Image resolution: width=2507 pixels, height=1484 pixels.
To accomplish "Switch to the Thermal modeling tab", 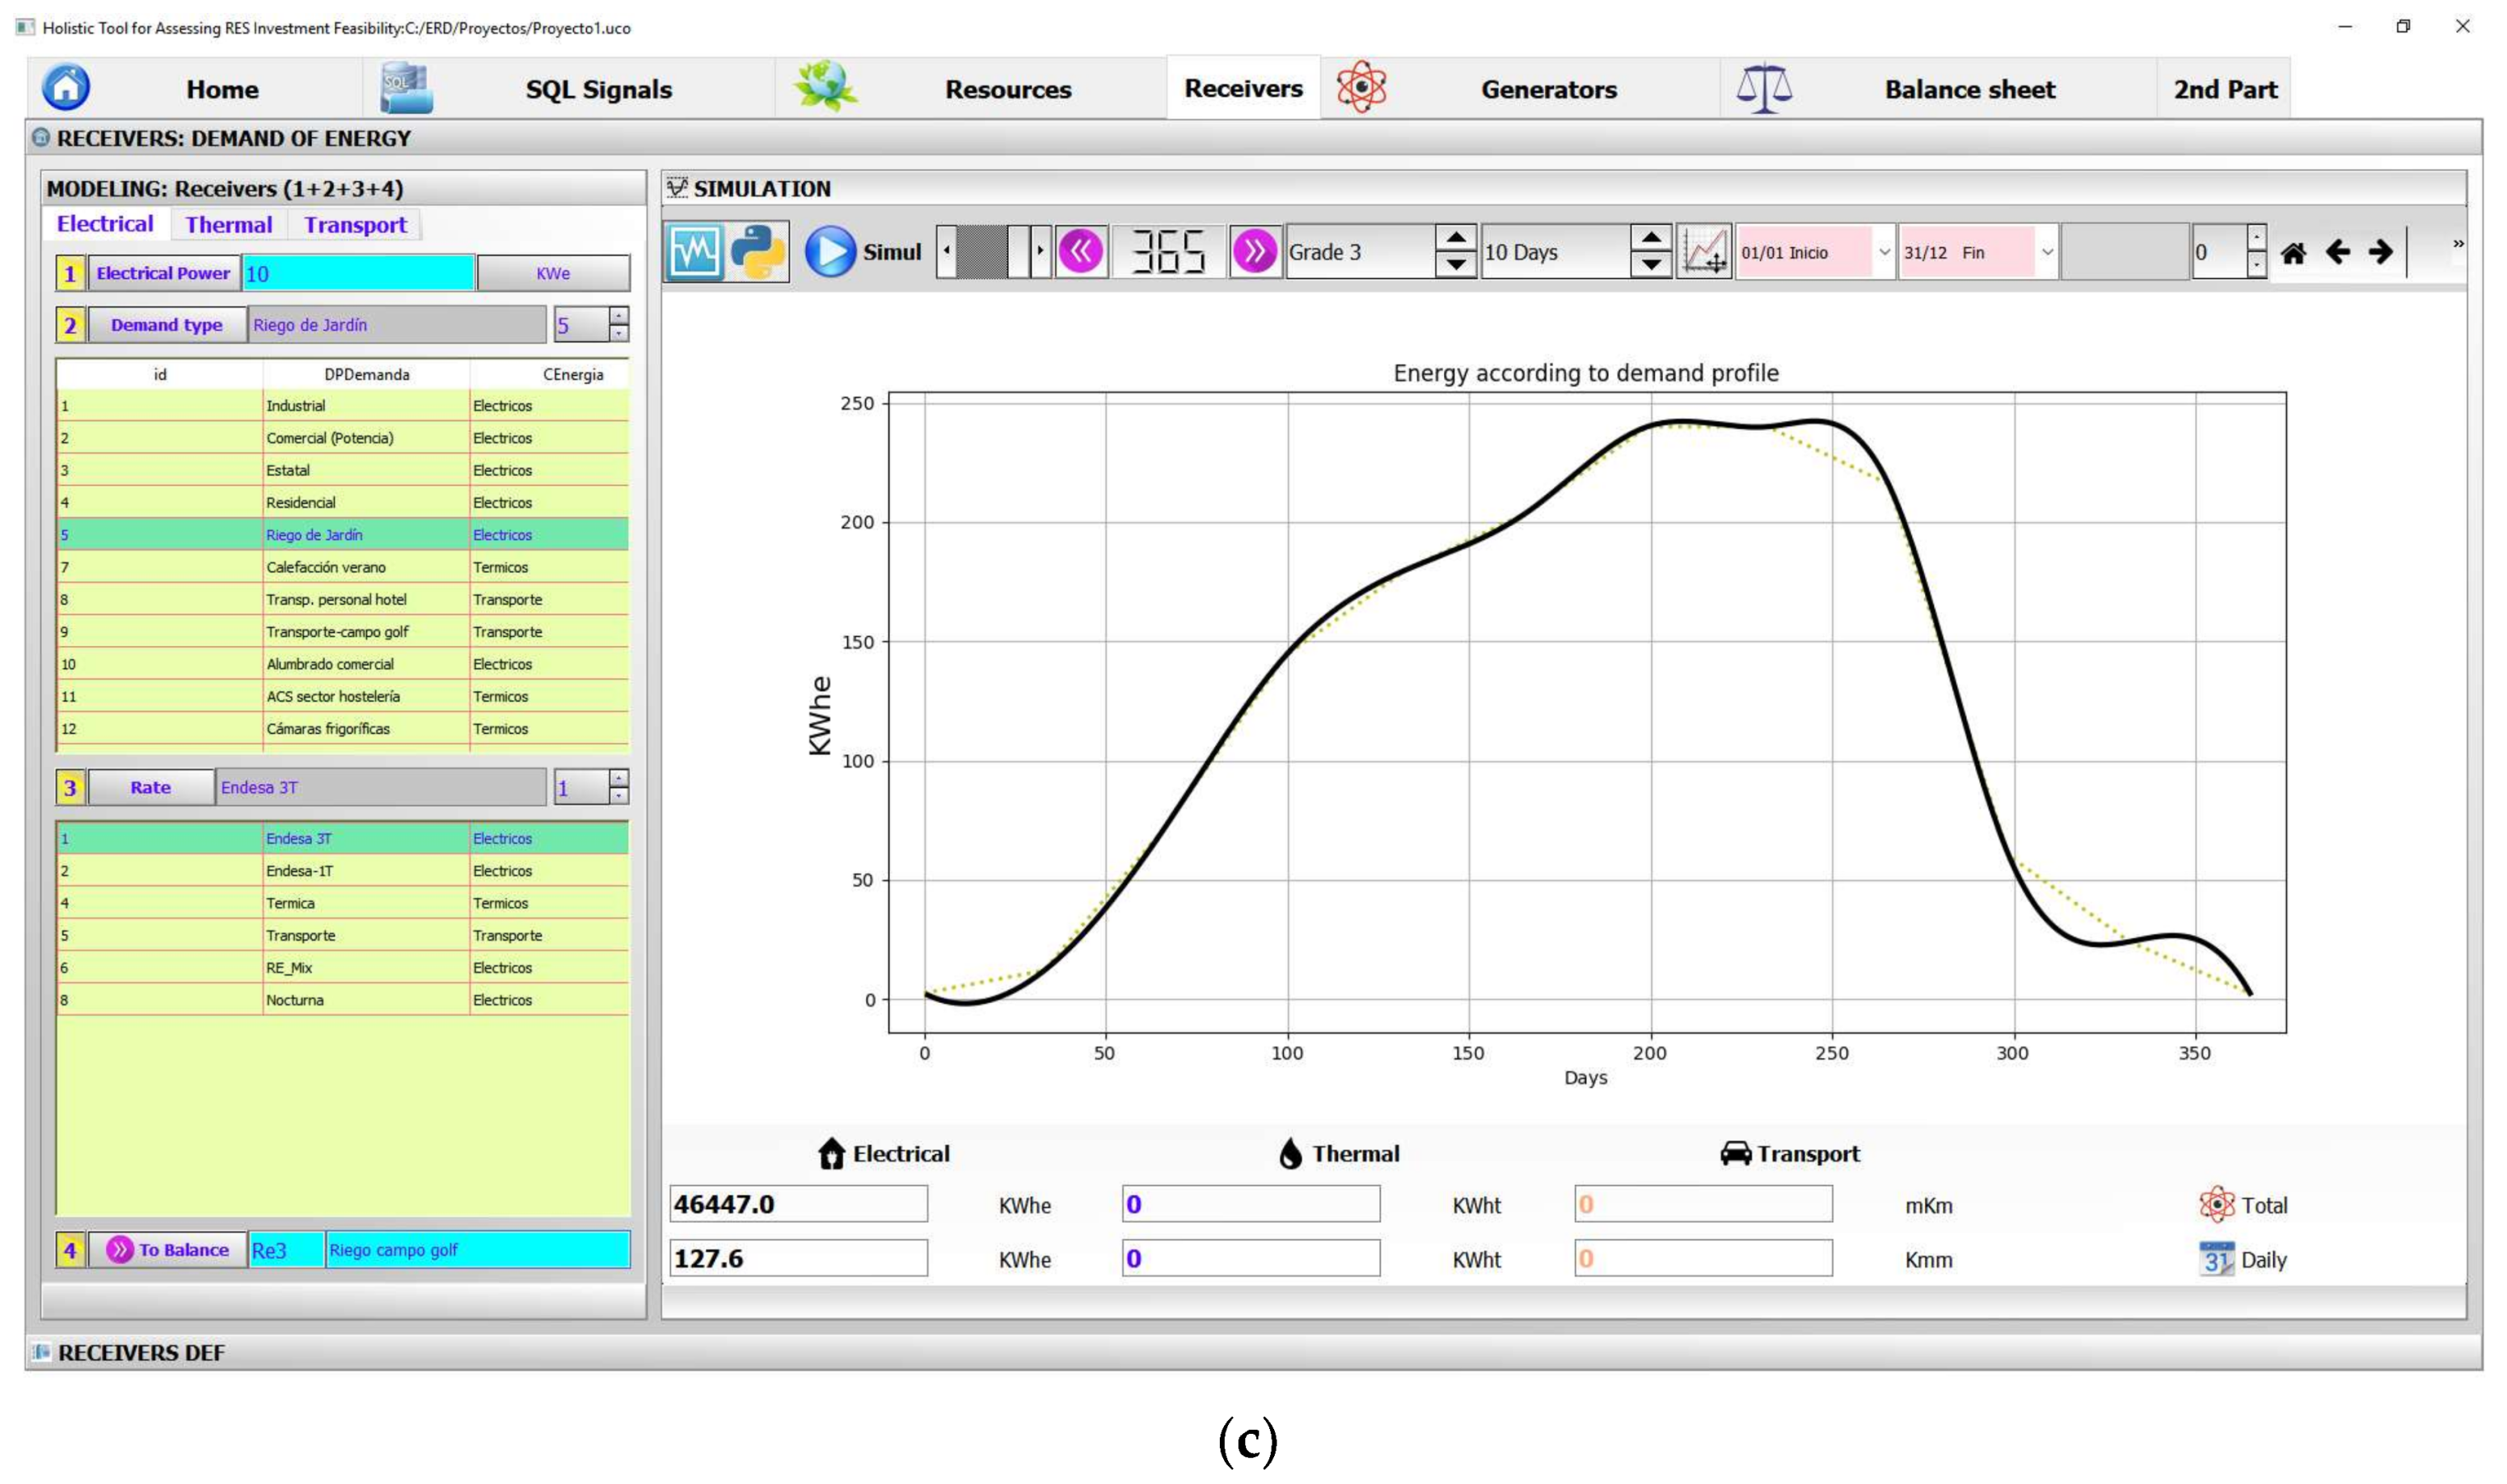I will click(228, 225).
